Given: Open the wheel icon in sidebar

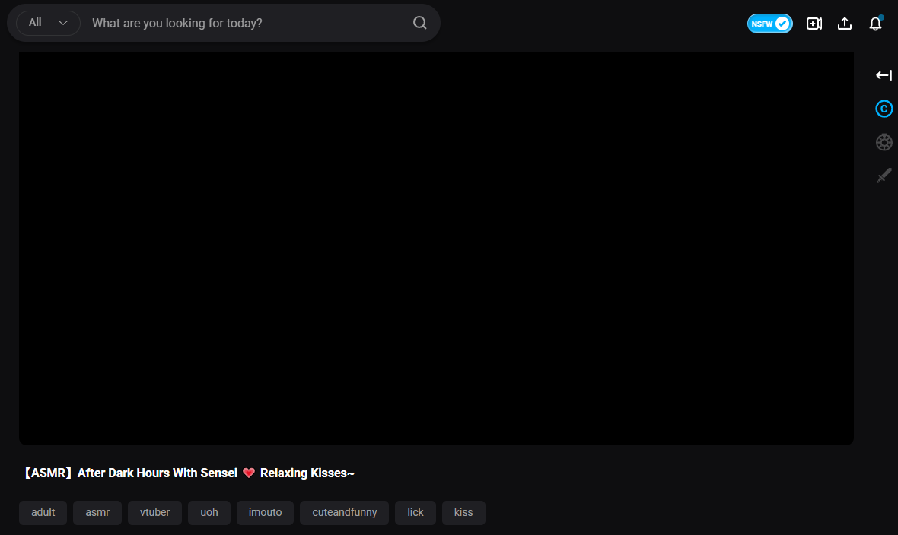Looking at the screenshot, I should click(884, 142).
